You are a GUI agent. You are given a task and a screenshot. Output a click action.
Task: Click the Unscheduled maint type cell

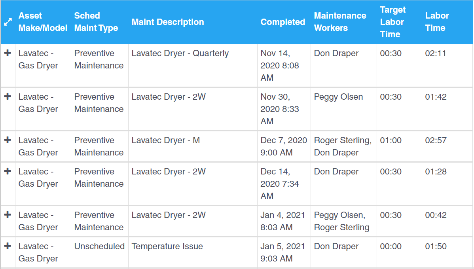click(x=99, y=246)
